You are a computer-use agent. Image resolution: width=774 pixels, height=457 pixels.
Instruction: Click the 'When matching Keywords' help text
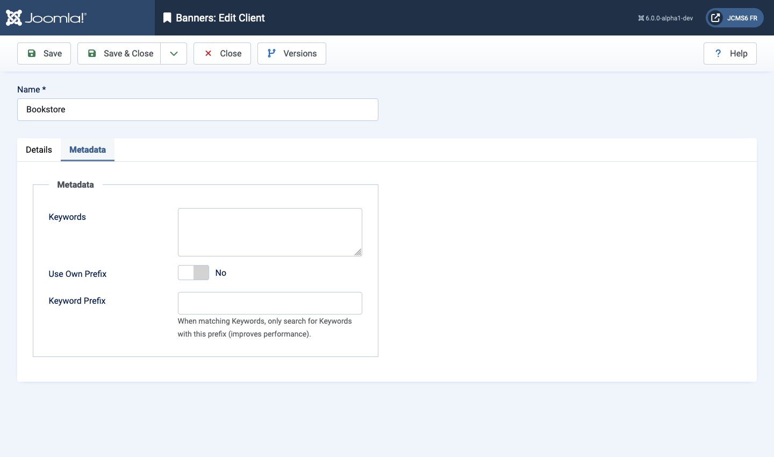(264, 327)
